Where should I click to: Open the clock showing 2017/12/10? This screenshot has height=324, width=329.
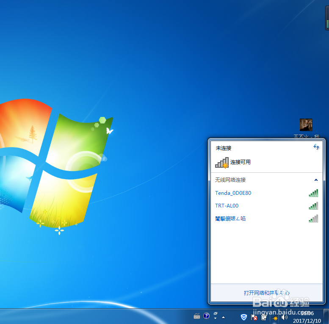coord(307,317)
